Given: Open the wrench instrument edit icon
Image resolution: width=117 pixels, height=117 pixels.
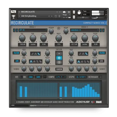Looking at the screenshot, I should point(14,12).
